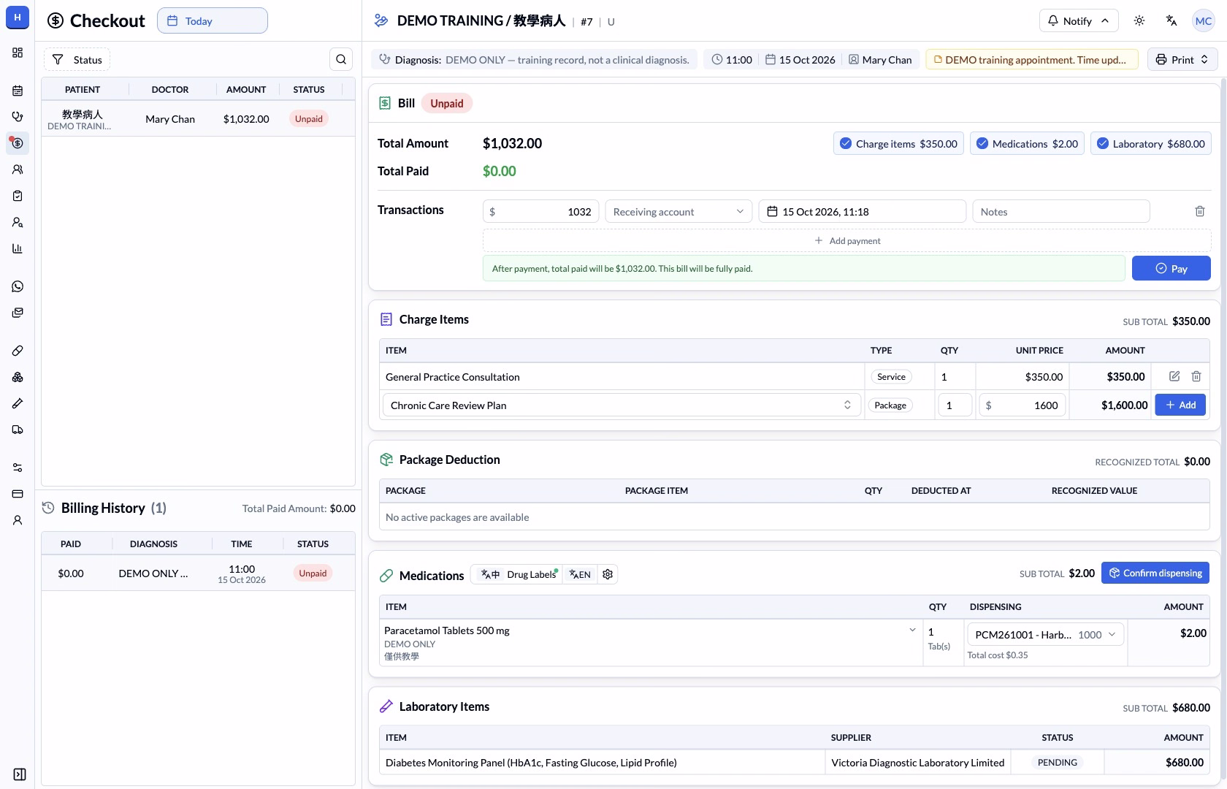The width and height of the screenshot is (1227, 789).
Task: Sort by PATIENT column header
Action: coord(83,89)
